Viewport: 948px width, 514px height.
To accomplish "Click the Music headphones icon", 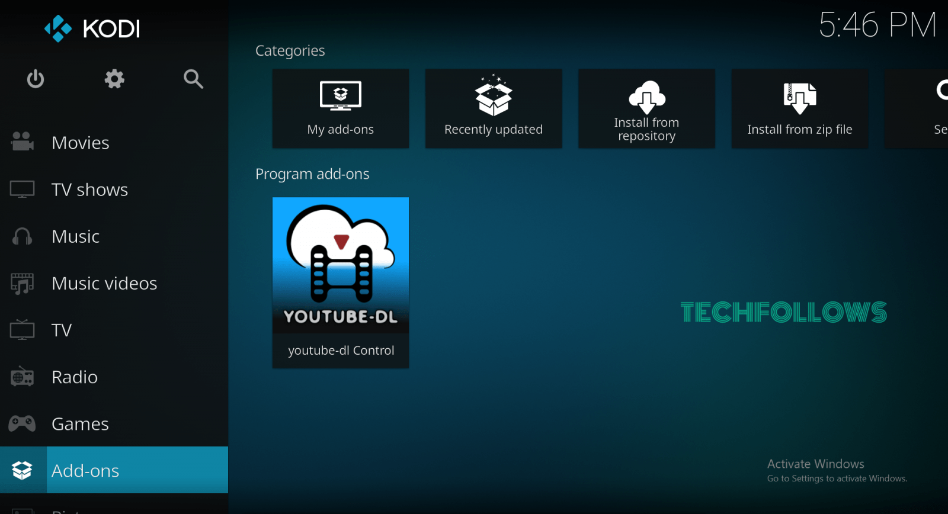I will tap(23, 236).
